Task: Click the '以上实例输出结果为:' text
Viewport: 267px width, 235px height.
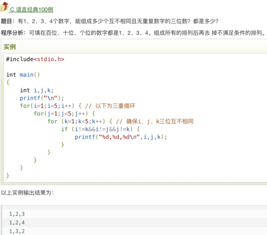Action: [27, 193]
